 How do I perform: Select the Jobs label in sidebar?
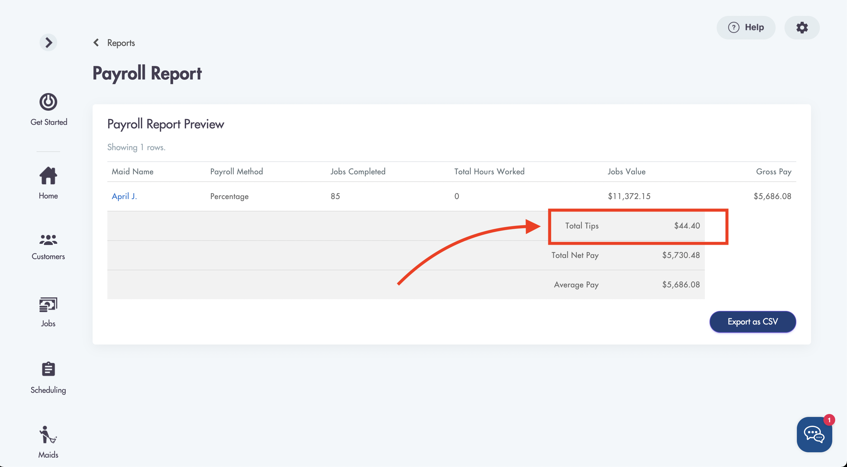[x=48, y=324]
